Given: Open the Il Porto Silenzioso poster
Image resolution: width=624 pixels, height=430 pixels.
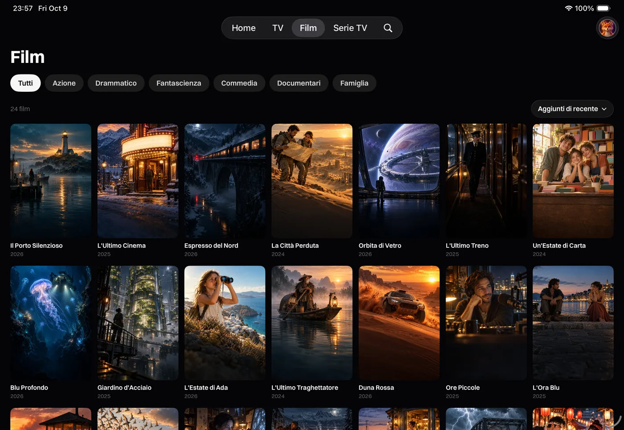Looking at the screenshot, I should [51, 181].
